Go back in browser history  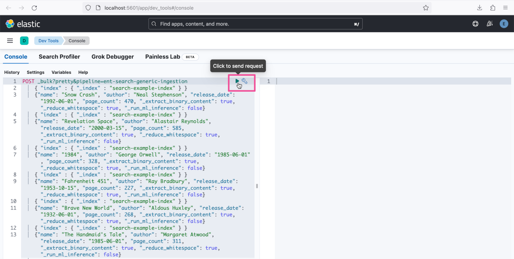coord(9,8)
